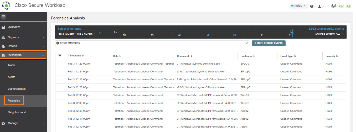Click HIGH severity in the App01 row
This screenshot has width=356, height=132.
(x=328, y=127)
